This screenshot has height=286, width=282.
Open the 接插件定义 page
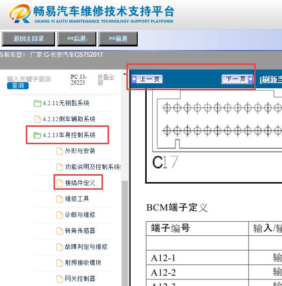(80, 183)
